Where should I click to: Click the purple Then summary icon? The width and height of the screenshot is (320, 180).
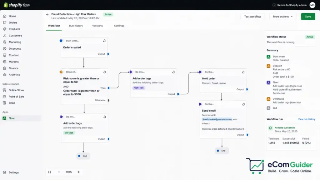coord(268,82)
